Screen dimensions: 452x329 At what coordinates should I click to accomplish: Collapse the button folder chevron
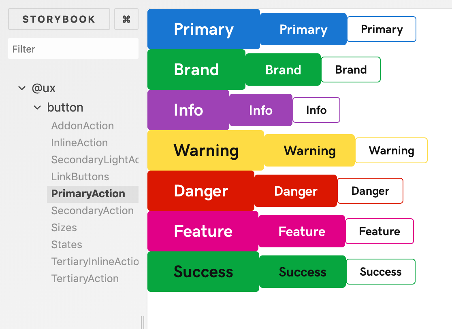click(37, 108)
